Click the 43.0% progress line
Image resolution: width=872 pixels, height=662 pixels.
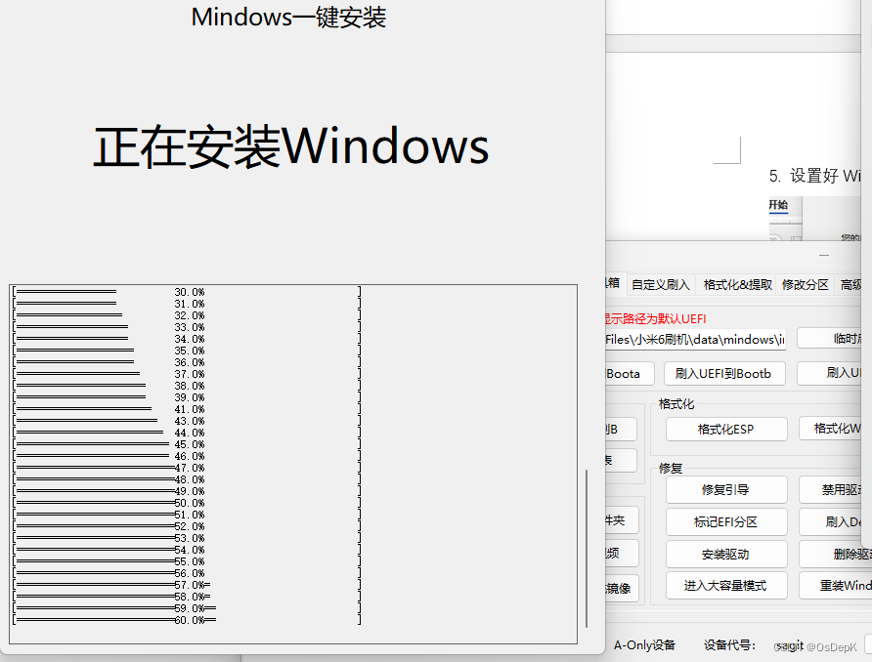pyautogui.click(x=187, y=421)
